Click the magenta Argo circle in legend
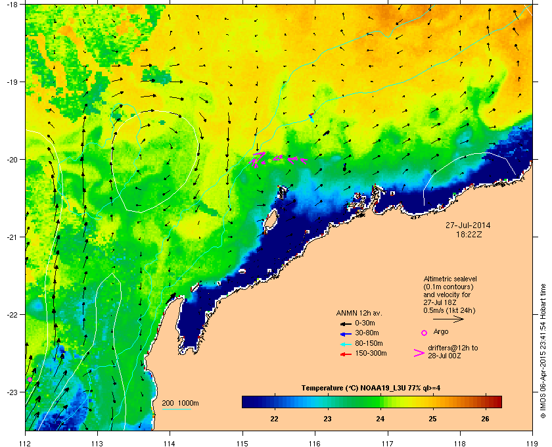The width and height of the screenshot is (552, 447). pyautogui.click(x=425, y=333)
